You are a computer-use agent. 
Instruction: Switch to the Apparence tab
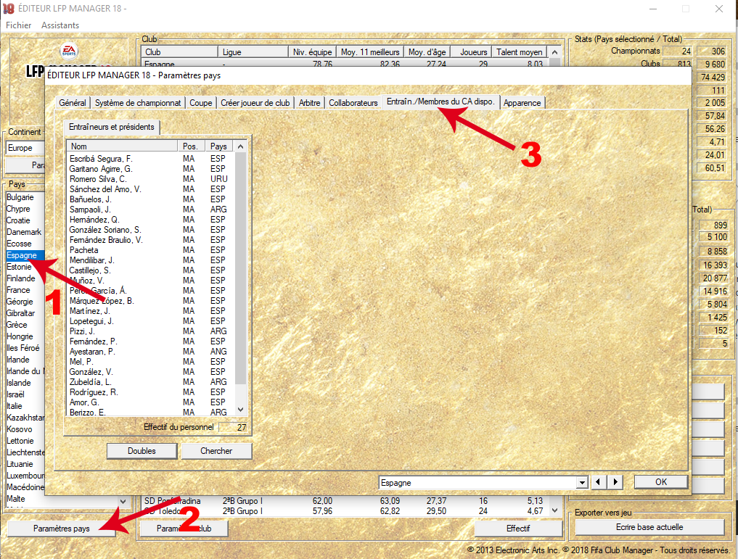pyautogui.click(x=522, y=103)
